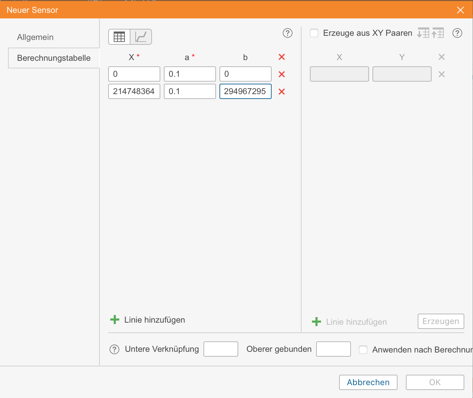Viewport: 473px width, 398px height.
Task: Open the Allgemein tab
Action: (35, 37)
